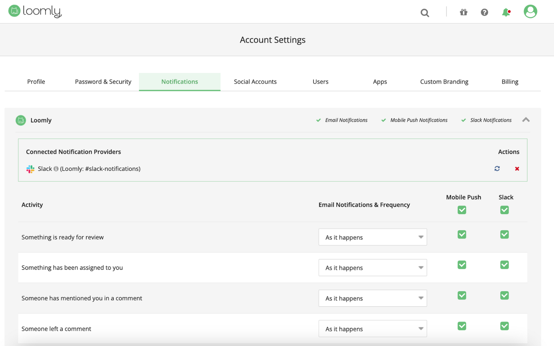This screenshot has width=554, height=346.
Task: Open the Custom Branding tab
Action: tap(444, 82)
